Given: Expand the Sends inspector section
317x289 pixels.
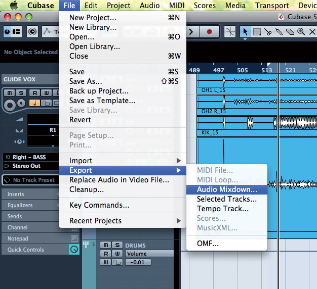Looking at the screenshot, I should click(x=30, y=216).
